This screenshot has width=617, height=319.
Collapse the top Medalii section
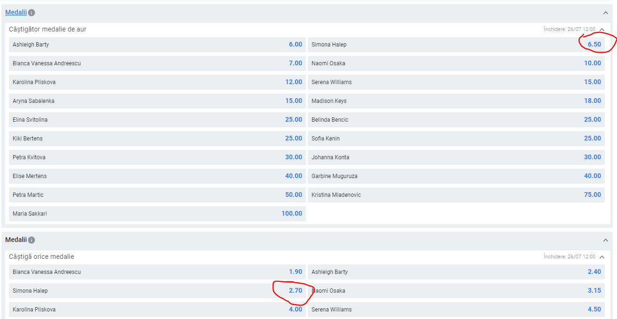point(605,13)
